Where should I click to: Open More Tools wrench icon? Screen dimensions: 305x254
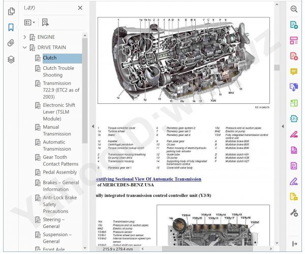tap(294, 213)
